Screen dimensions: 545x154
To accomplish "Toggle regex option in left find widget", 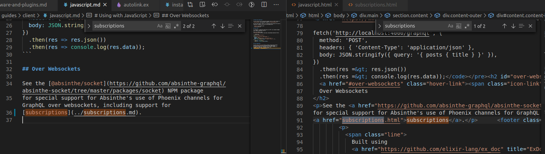I will tap(176, 26).
